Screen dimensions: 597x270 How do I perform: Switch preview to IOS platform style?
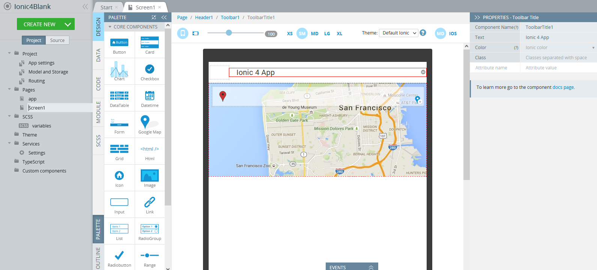pos(453,34)
